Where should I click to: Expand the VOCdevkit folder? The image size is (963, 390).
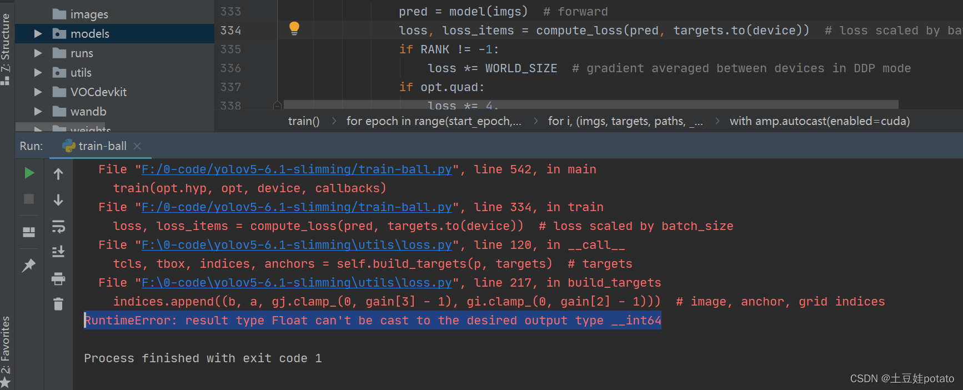point(38,92)
